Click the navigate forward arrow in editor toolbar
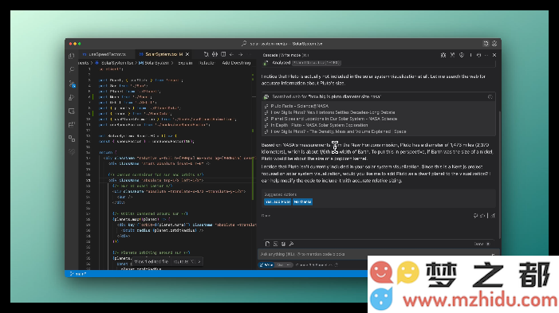 coord(241,54)
